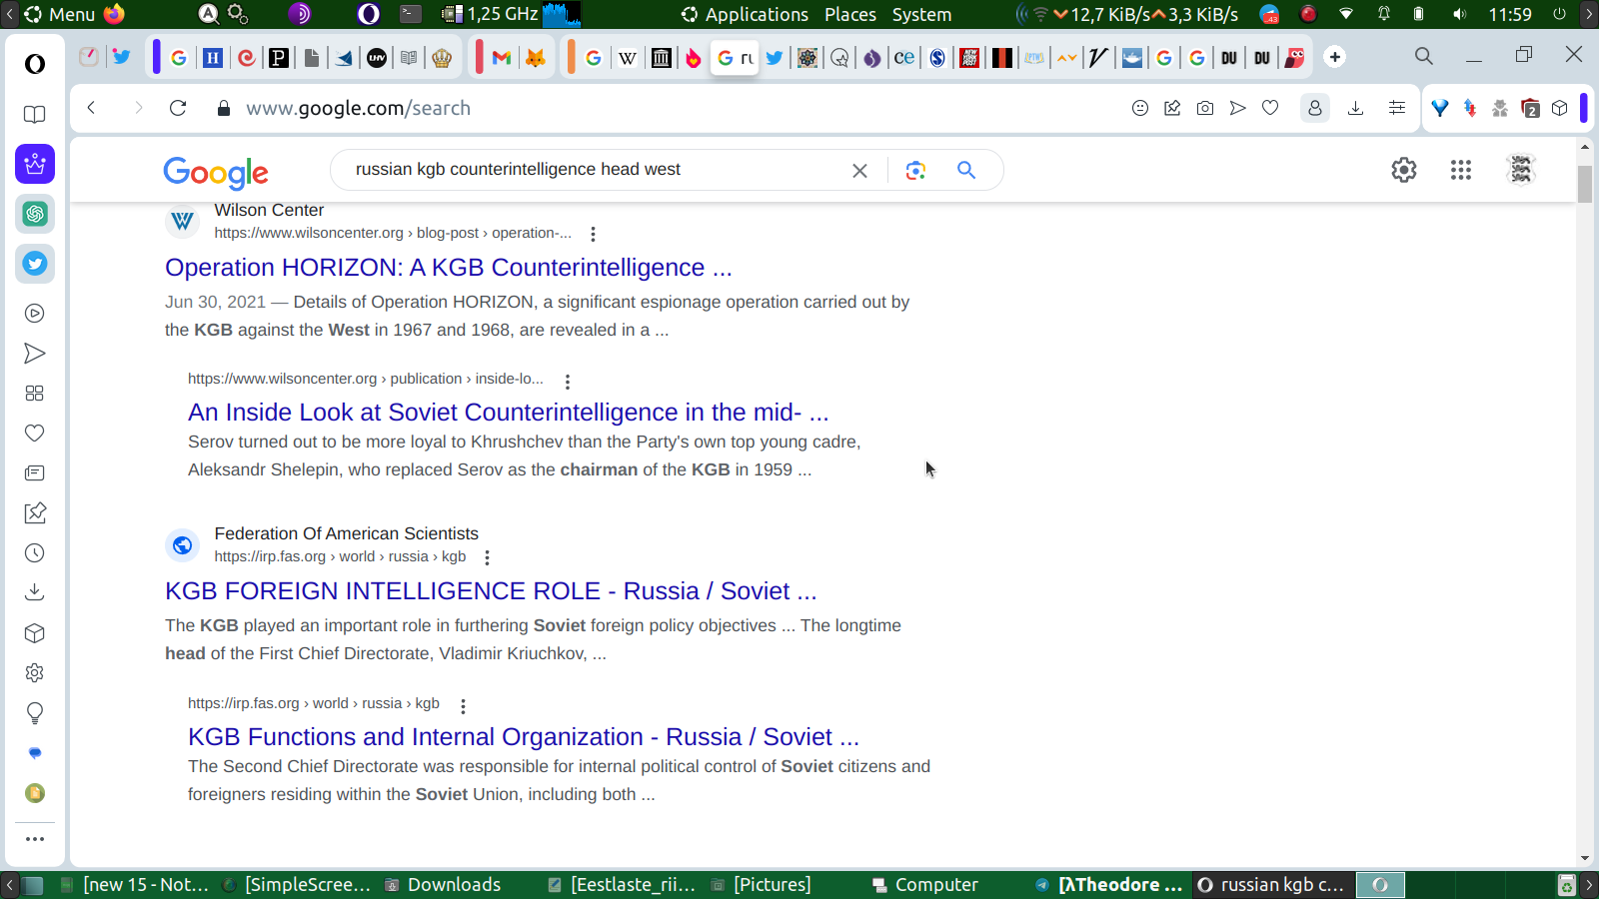Open the Places menu in top panel
Image resolution: width=1599 pixels, height=899 pixels.
(x=850, y=14)
